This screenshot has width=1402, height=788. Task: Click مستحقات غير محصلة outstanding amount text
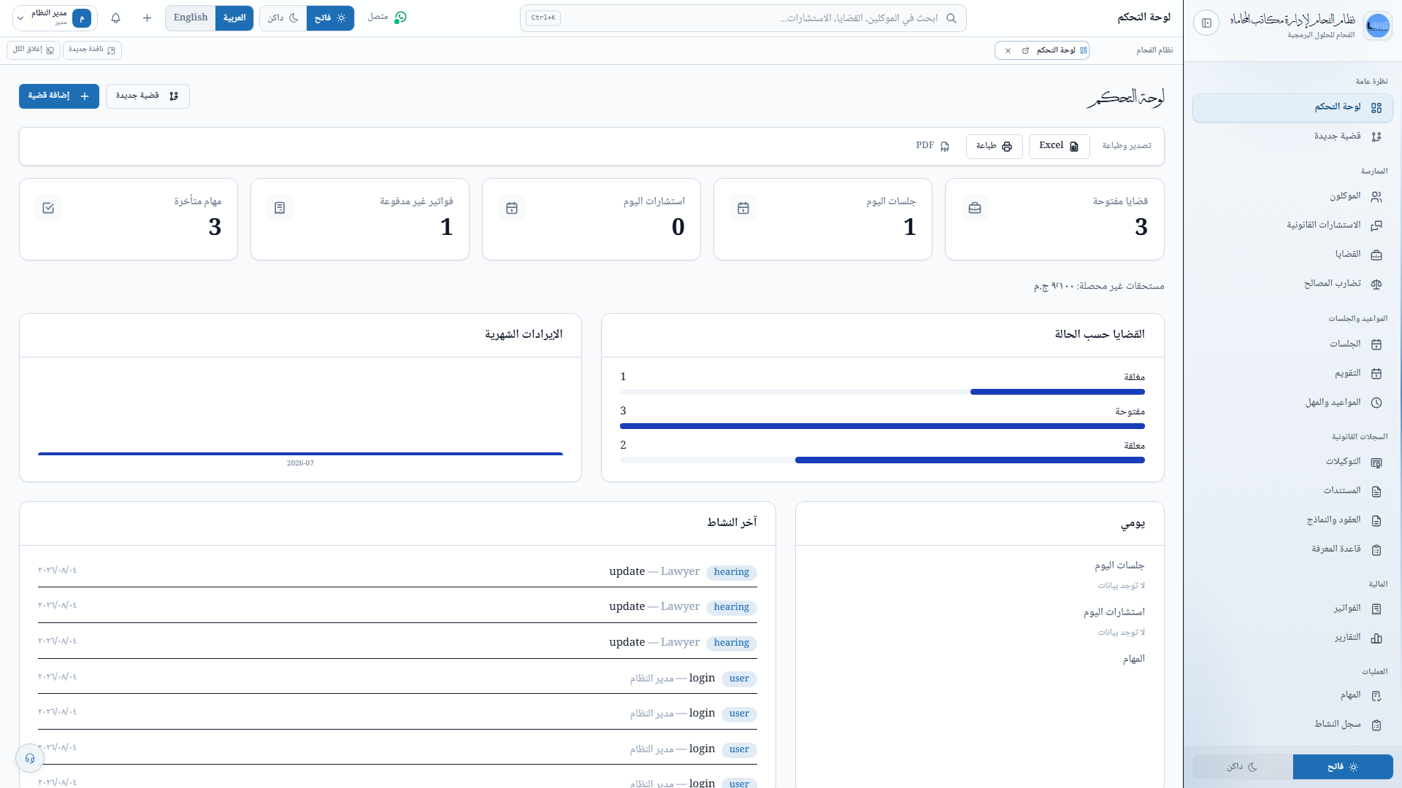click(1098, 286)
